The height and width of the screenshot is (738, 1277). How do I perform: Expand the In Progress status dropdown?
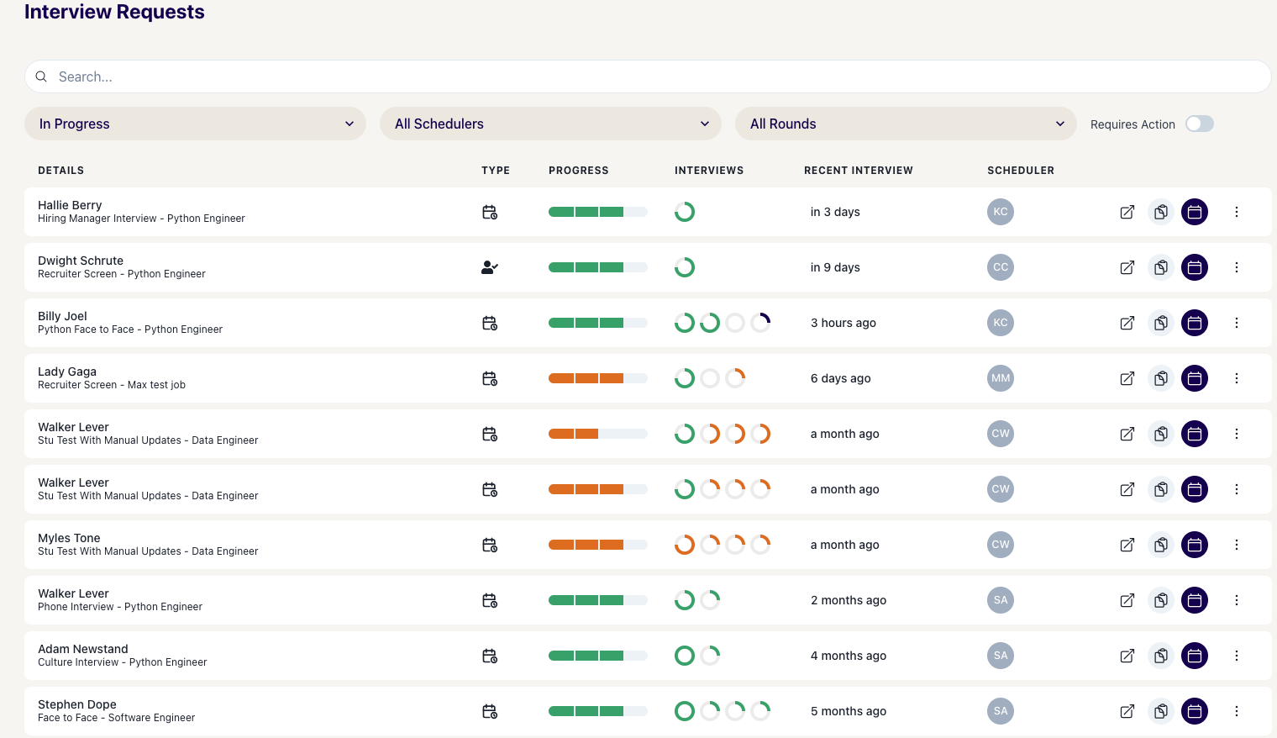pyautogui.click(x=195, y=124)
